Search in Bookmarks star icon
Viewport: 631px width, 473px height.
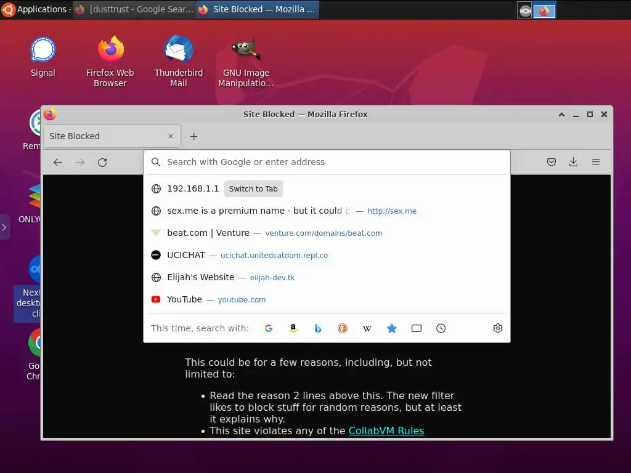coord(391,328)
